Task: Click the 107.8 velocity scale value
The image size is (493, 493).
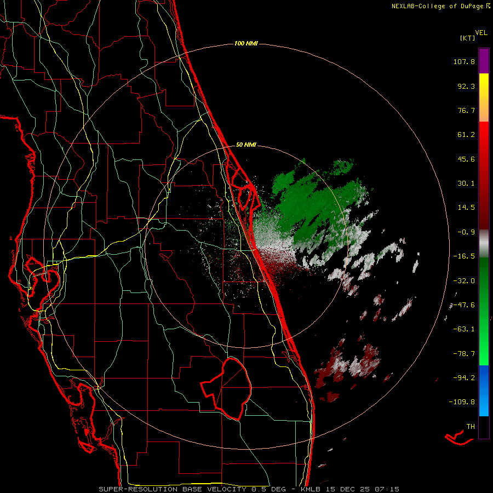Action: coord(464,61)
